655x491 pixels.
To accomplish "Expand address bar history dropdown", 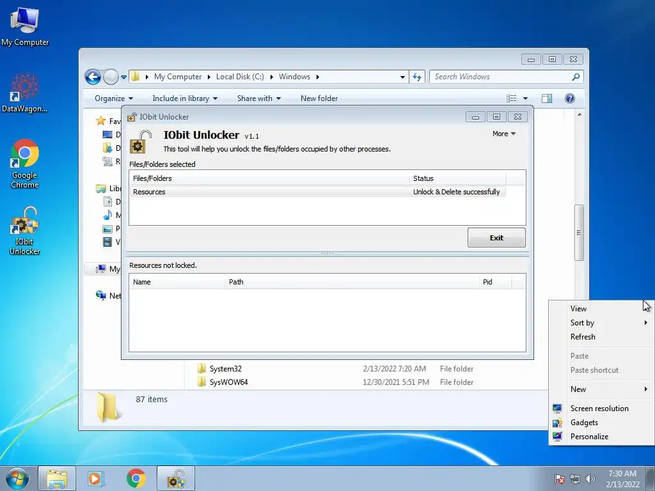I will [x=402, y=77].
